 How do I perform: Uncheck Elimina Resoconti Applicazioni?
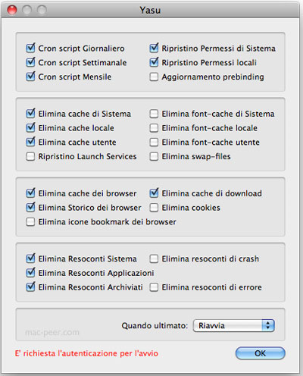[x=30, y=273]
